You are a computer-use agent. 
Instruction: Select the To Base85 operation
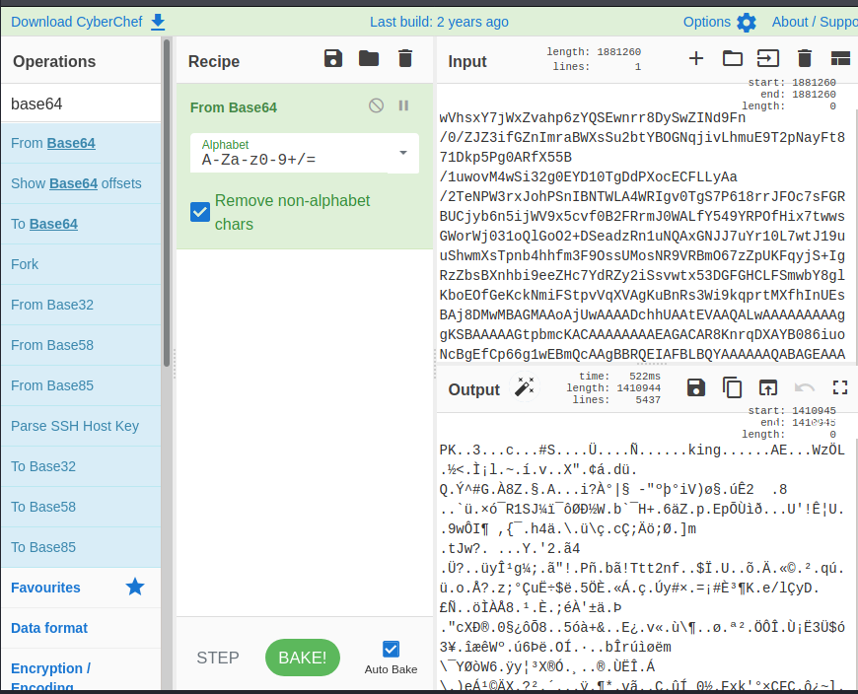point(81,548)
